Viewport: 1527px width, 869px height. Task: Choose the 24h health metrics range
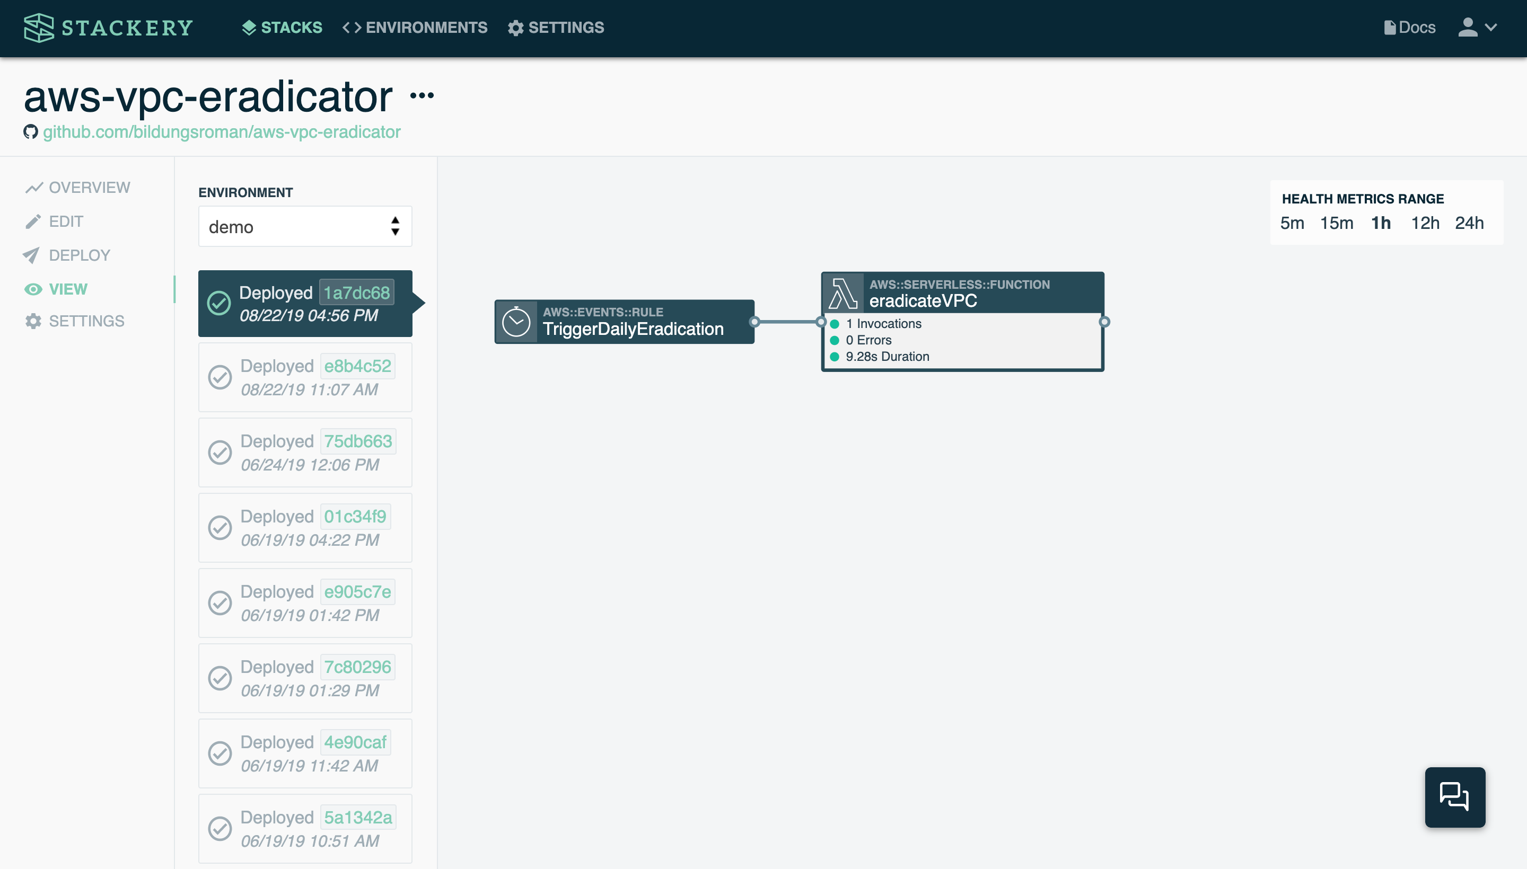pyautogui.click(x=1469, y=223)
